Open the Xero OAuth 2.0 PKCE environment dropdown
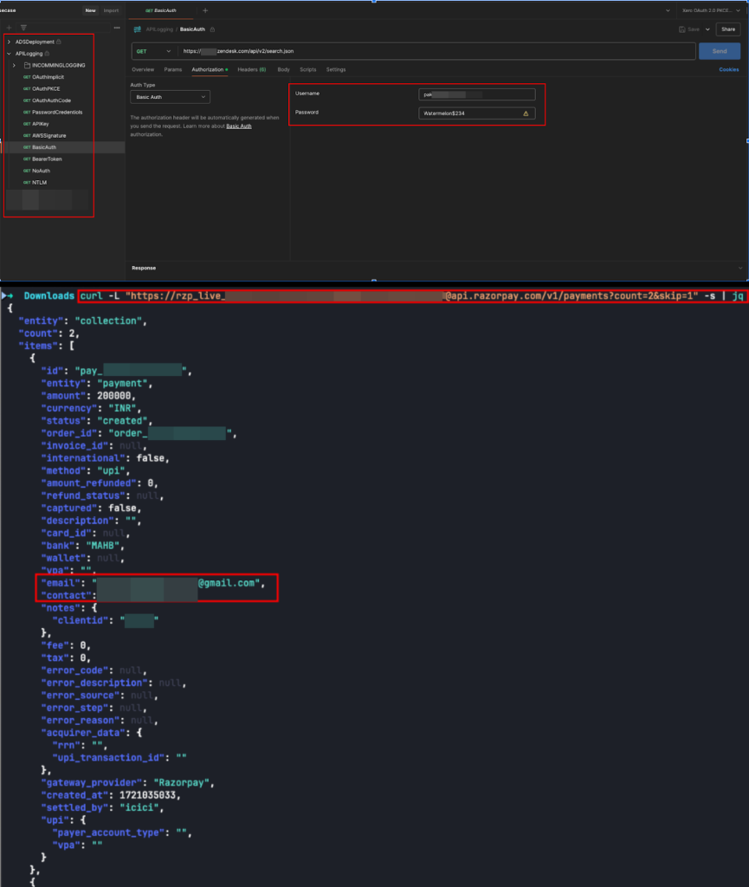The image size is (749, 887). click(711, 10)
